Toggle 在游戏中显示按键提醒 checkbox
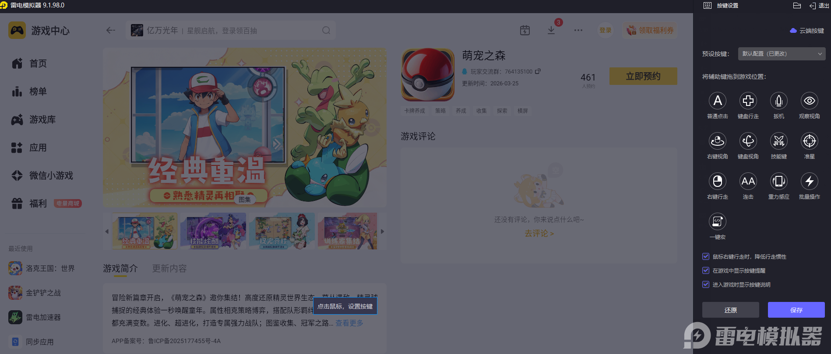The width and height of the screenshot is (831, 354). [x=705, y=270]
